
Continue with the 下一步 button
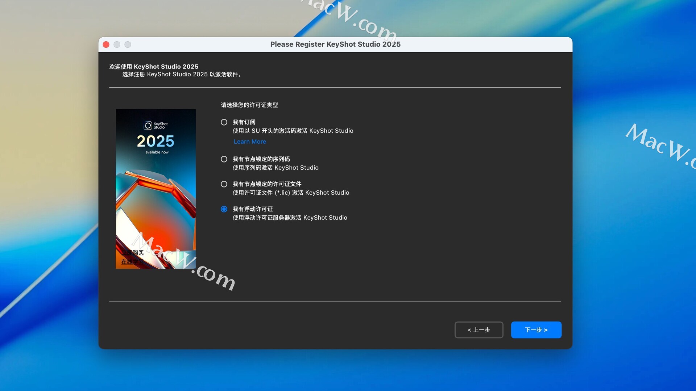click(536, 330)
